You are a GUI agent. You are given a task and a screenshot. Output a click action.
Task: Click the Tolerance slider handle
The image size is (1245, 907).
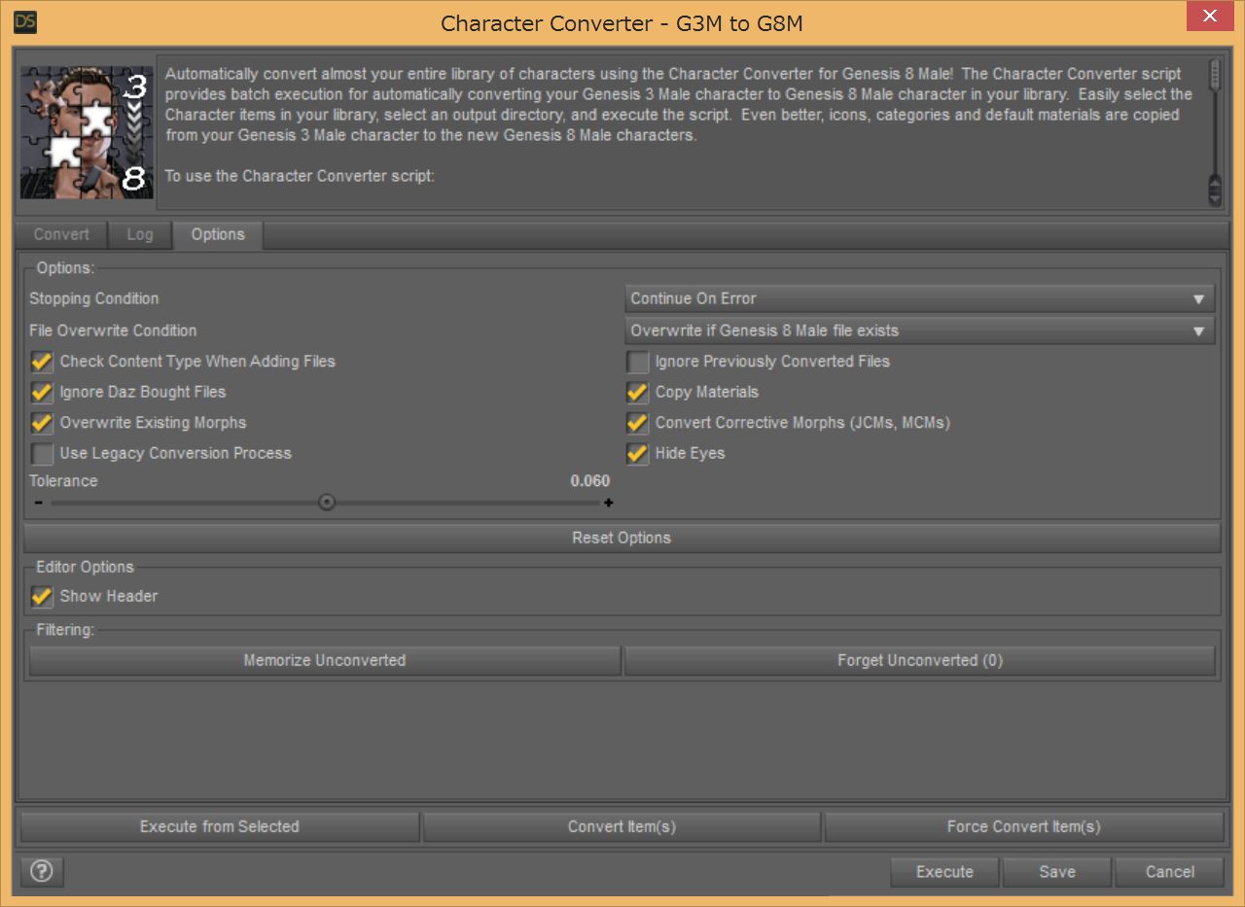click(328, 503)
